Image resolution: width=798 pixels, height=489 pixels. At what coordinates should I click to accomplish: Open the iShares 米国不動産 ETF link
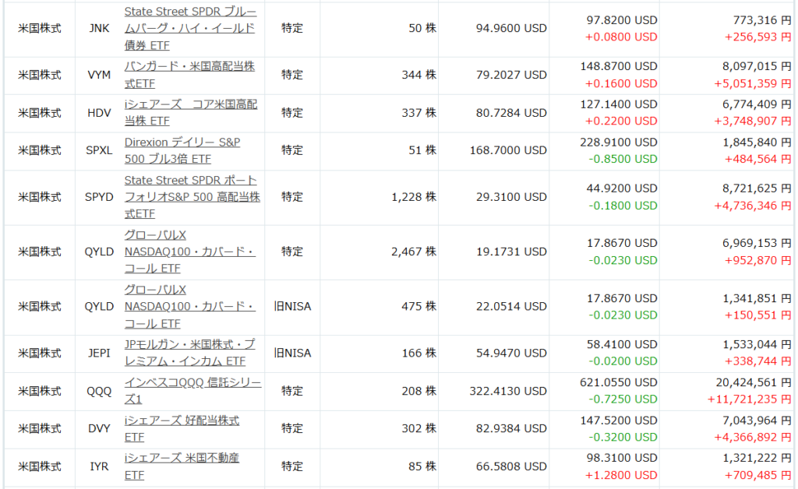pyautogui.click(x=182, y=466)
